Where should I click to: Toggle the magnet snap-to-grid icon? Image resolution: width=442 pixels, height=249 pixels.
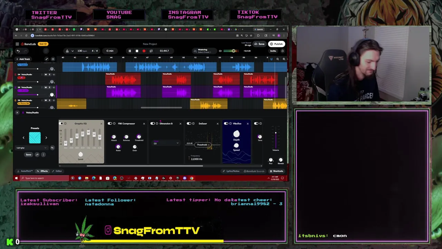(x=271, y=59)
